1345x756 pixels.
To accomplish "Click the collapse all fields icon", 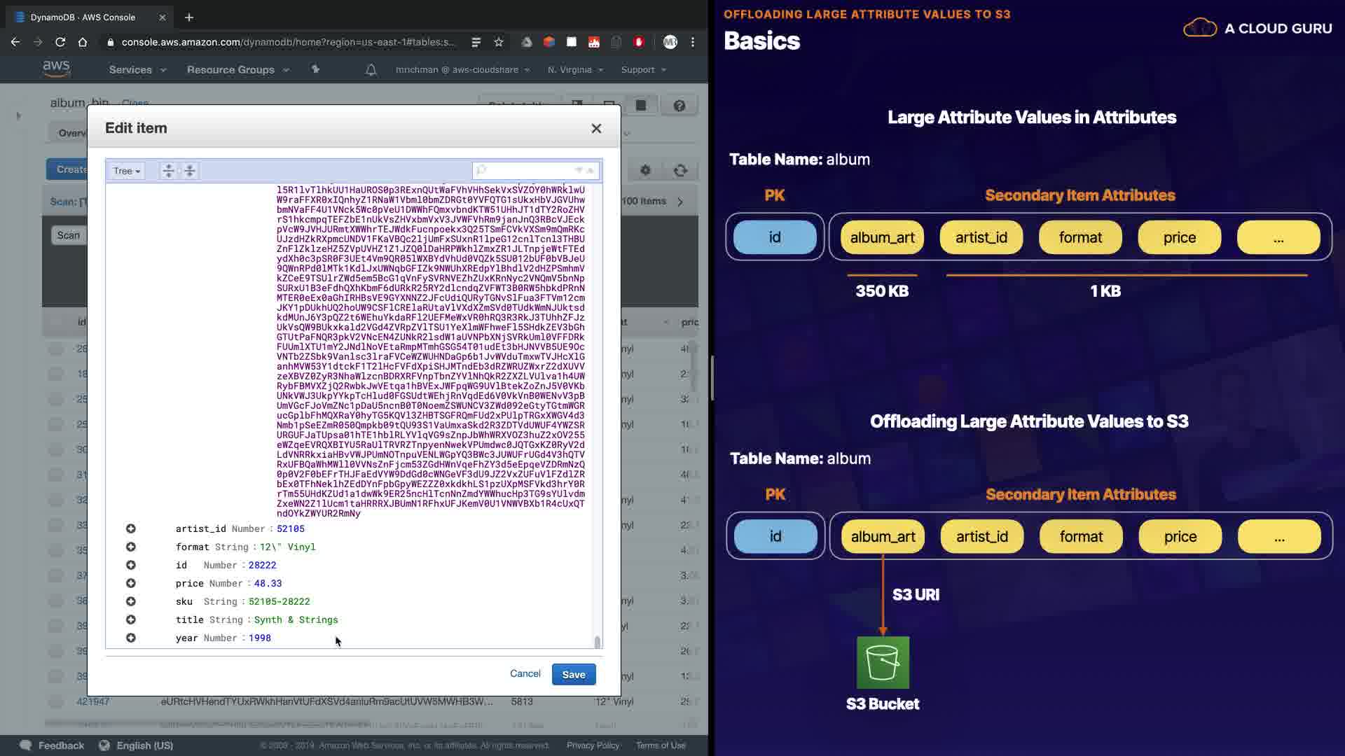I will point(190,171).
